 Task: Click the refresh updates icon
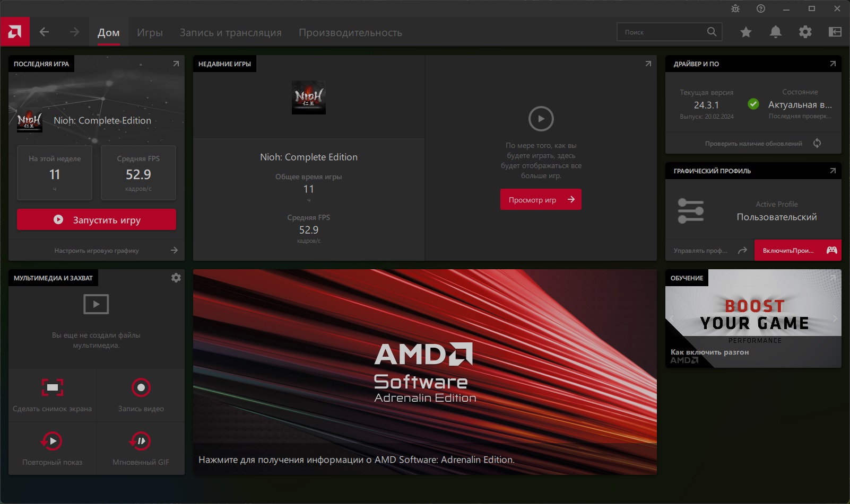(x=817, y=143)
